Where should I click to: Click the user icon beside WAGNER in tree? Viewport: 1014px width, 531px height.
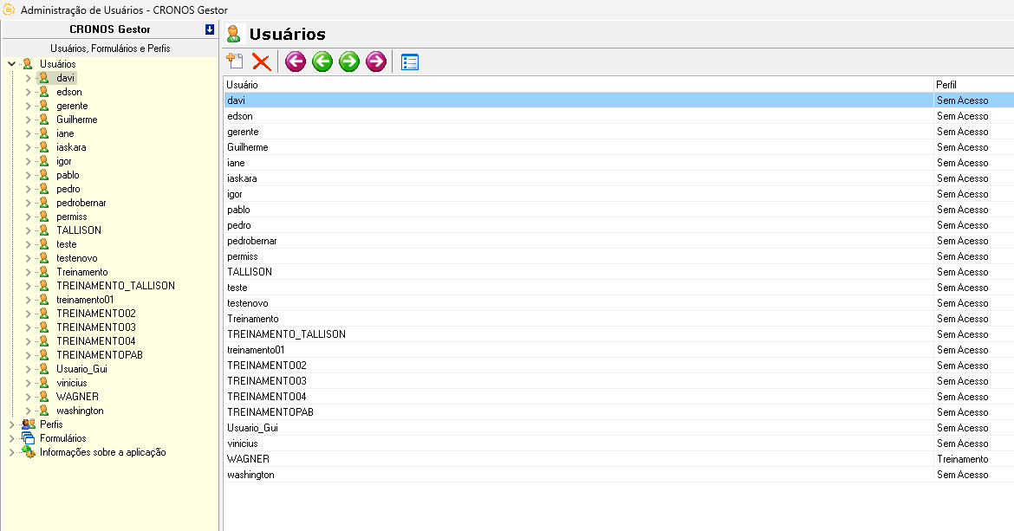coord(44,397)
